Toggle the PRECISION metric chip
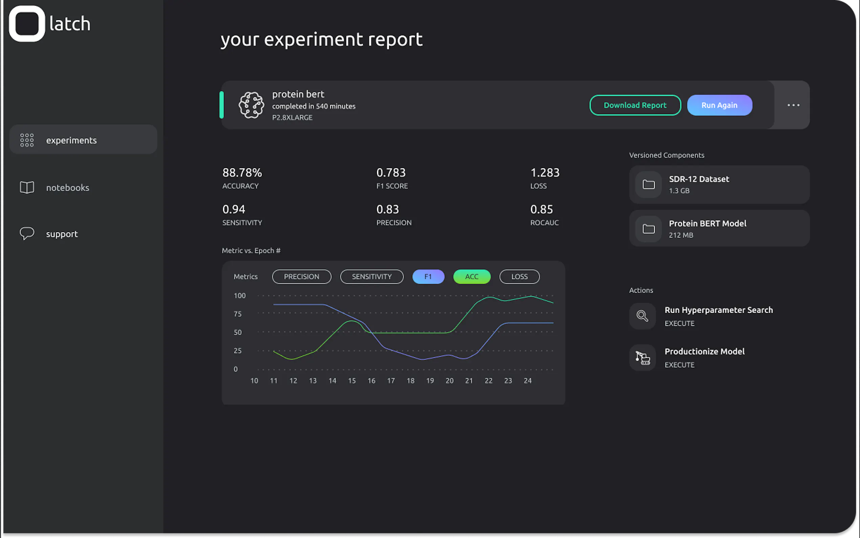The width and height of the screenshot is (860, 538). [x=301, y=276]
